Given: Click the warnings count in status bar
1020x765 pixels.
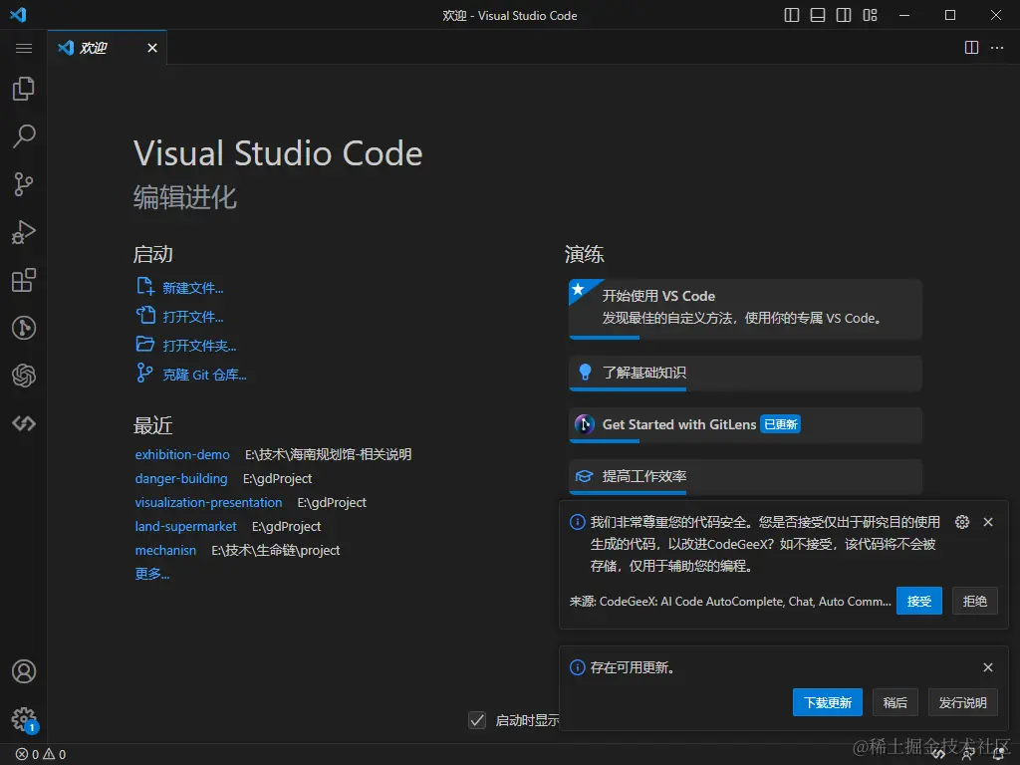Looking at the screenshot, I should [x=55, y=754].
